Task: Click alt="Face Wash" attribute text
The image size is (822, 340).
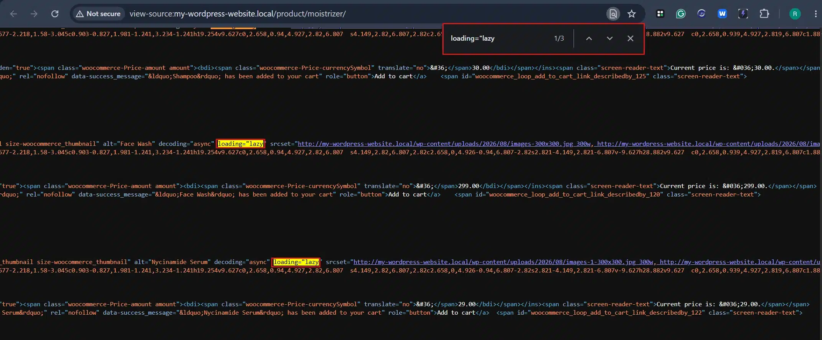Action: [129, 144]
